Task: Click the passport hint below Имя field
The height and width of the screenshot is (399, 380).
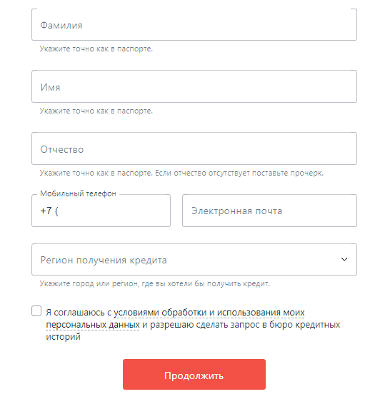Action: point(96,111)
